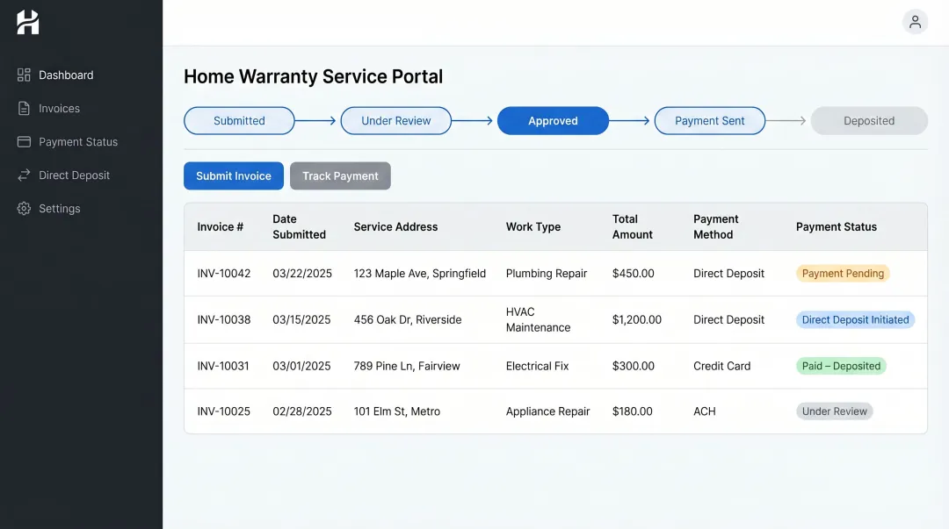This screenshot has width=949, height=529.
Task: Select the Under Review progress step
Action: click(x=395, y=121)
